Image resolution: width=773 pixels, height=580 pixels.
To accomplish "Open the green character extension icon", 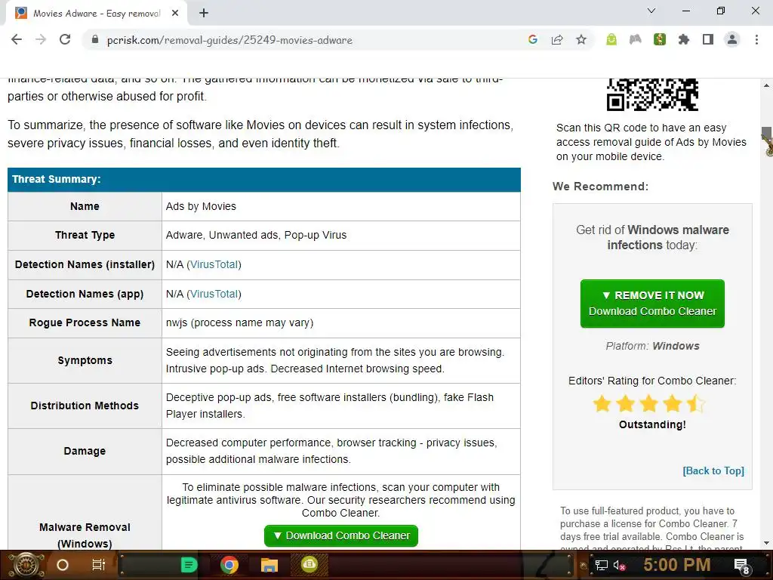I will click(660, 39).
